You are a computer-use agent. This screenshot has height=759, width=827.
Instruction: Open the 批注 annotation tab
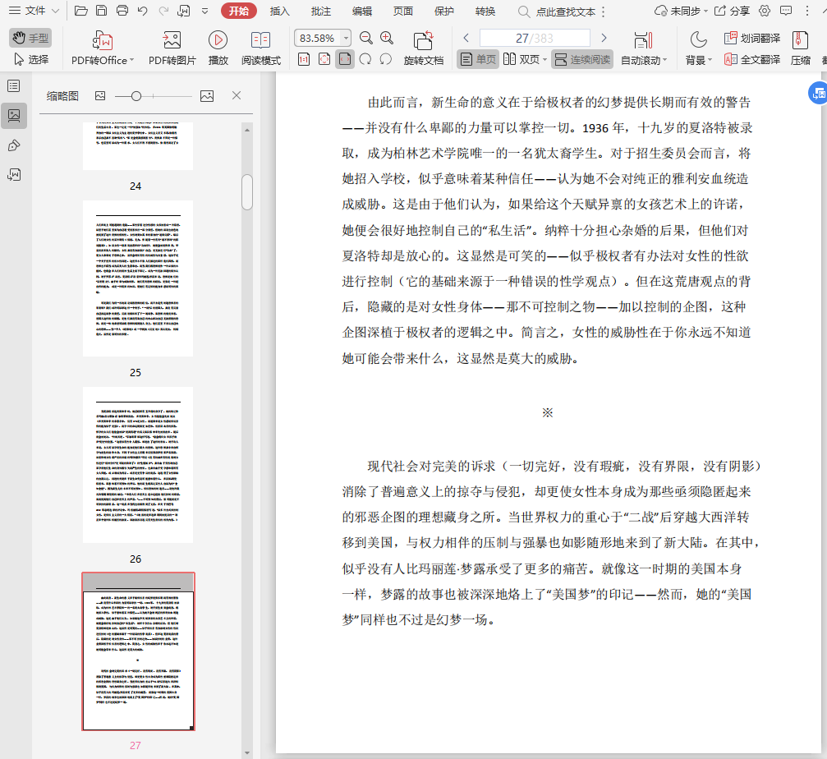[x=321, y=11]
